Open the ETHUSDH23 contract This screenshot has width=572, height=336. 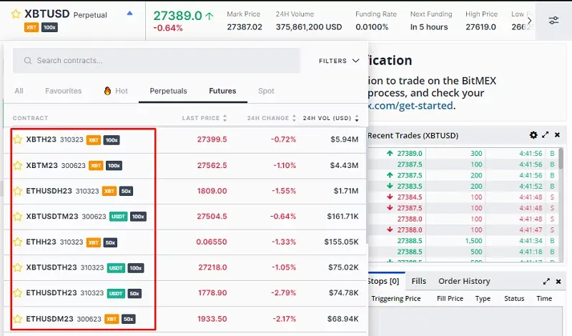49,191
